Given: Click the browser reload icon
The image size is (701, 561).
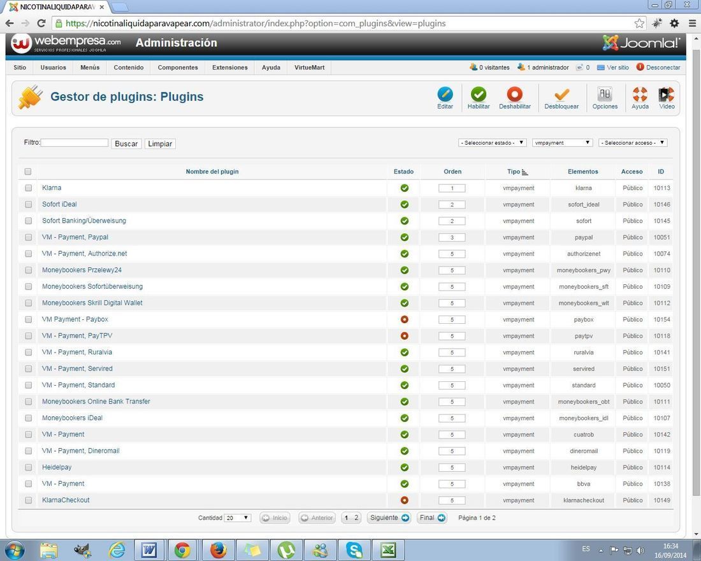Looking at the screenshot, I should (41, 23).
